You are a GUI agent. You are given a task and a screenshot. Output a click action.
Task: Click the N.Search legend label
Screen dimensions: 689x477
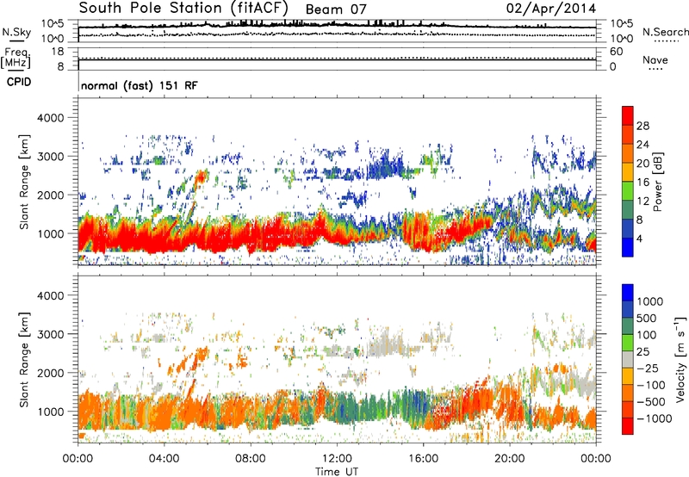coord(665,32)
